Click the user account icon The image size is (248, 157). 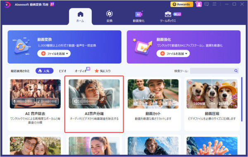click(x=199, y=4)
